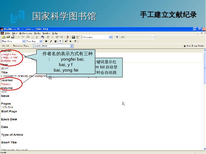The width and height of the screenshot is (206, 154).
Task: Click the empty Start Page field
Action: point(102,115)
